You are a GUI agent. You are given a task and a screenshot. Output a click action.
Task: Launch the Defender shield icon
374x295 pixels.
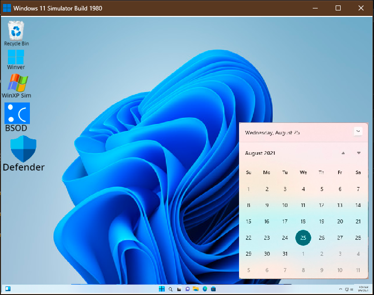point(23,153)
